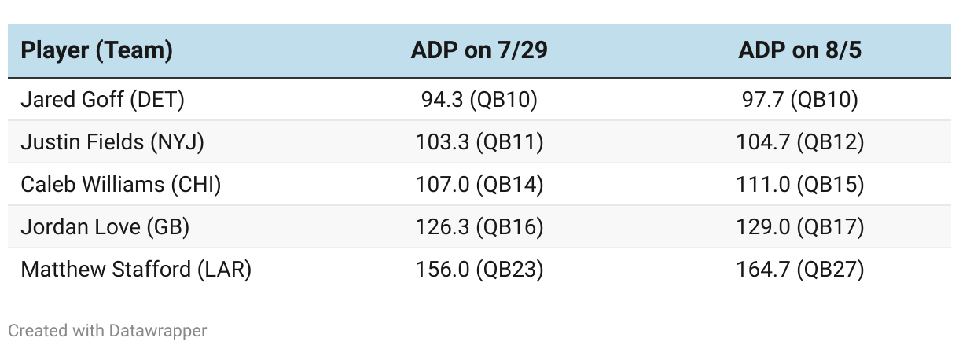The image size is (959, 349).
Task: Select the Jared Goff (DET) cell
Action: click(102, 100)
